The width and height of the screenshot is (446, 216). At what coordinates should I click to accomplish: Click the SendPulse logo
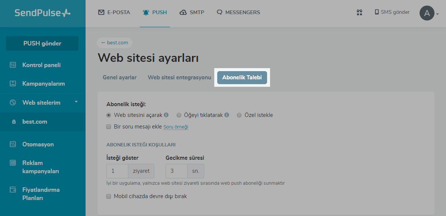click(42, 13)
